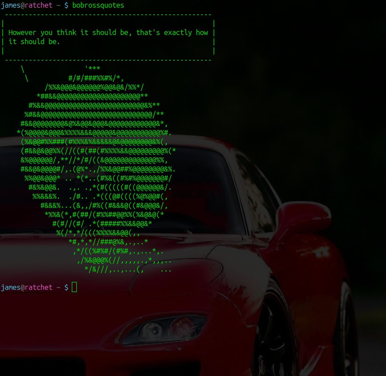This screenshot has height=376, width=386.
Task: Click the ASCII art top line '***
Action: tap(93, 68)
